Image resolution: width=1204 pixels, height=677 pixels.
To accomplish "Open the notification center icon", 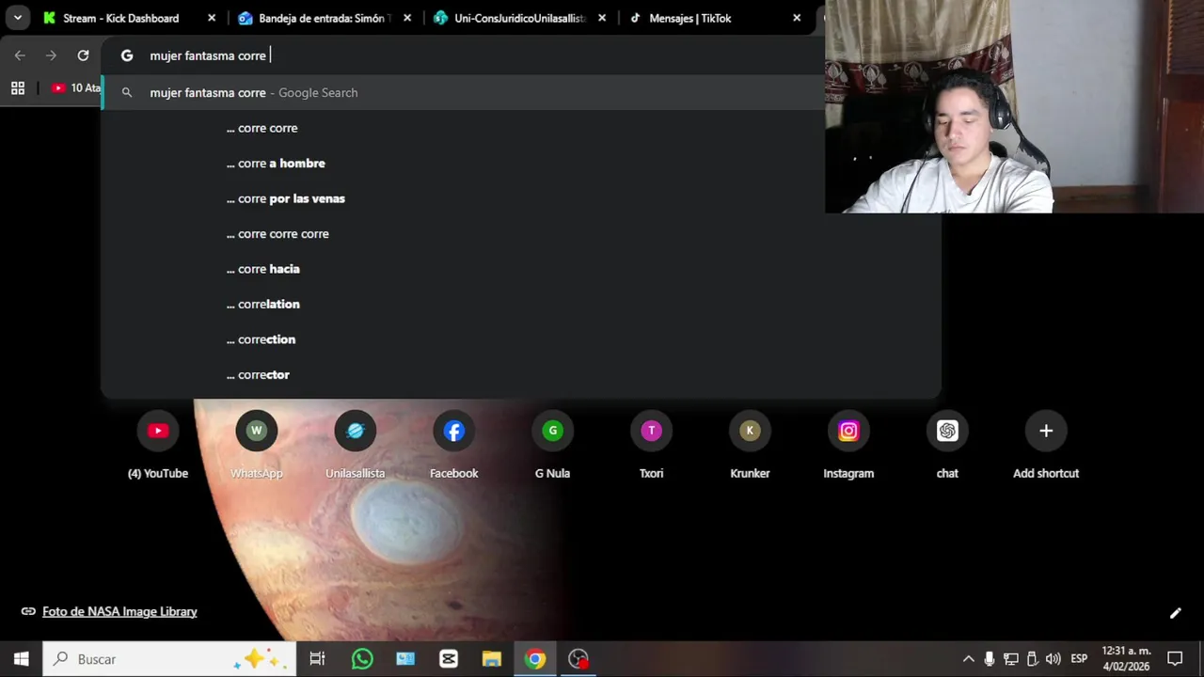I will coord(1175,659).
